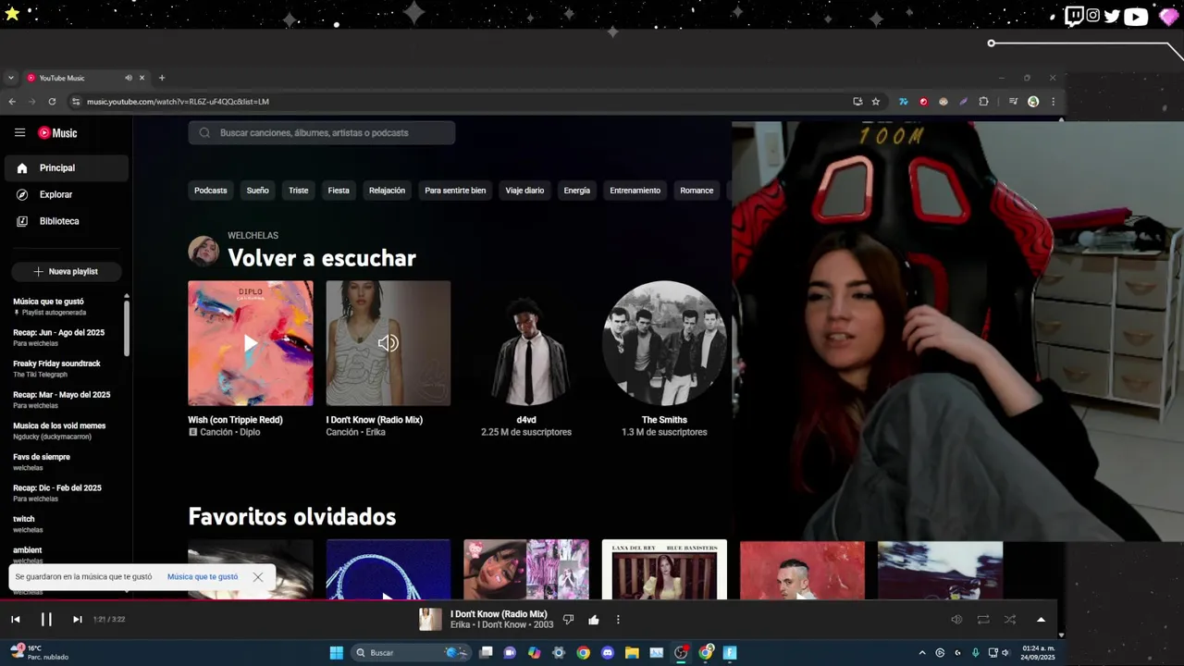Click the YouTube Music logo
Image resolution: width=1184 pixels, height=666 pixels.
point(57,133)
